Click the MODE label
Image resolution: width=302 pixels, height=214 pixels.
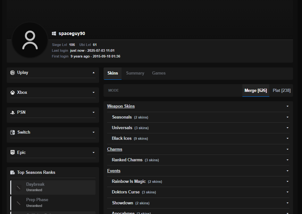113,91
